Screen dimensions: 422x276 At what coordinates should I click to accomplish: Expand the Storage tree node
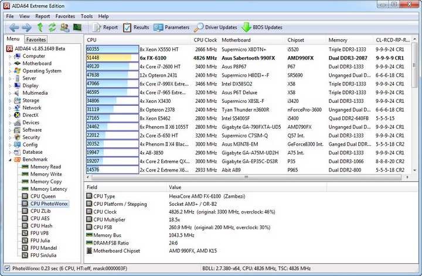(x=10, y=101)
